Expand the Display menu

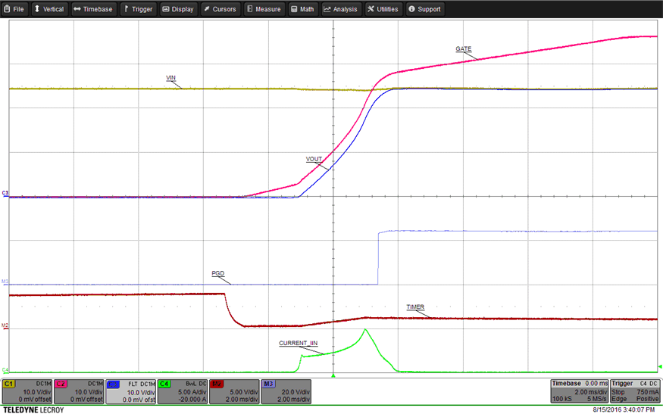(x=178, y=9)
